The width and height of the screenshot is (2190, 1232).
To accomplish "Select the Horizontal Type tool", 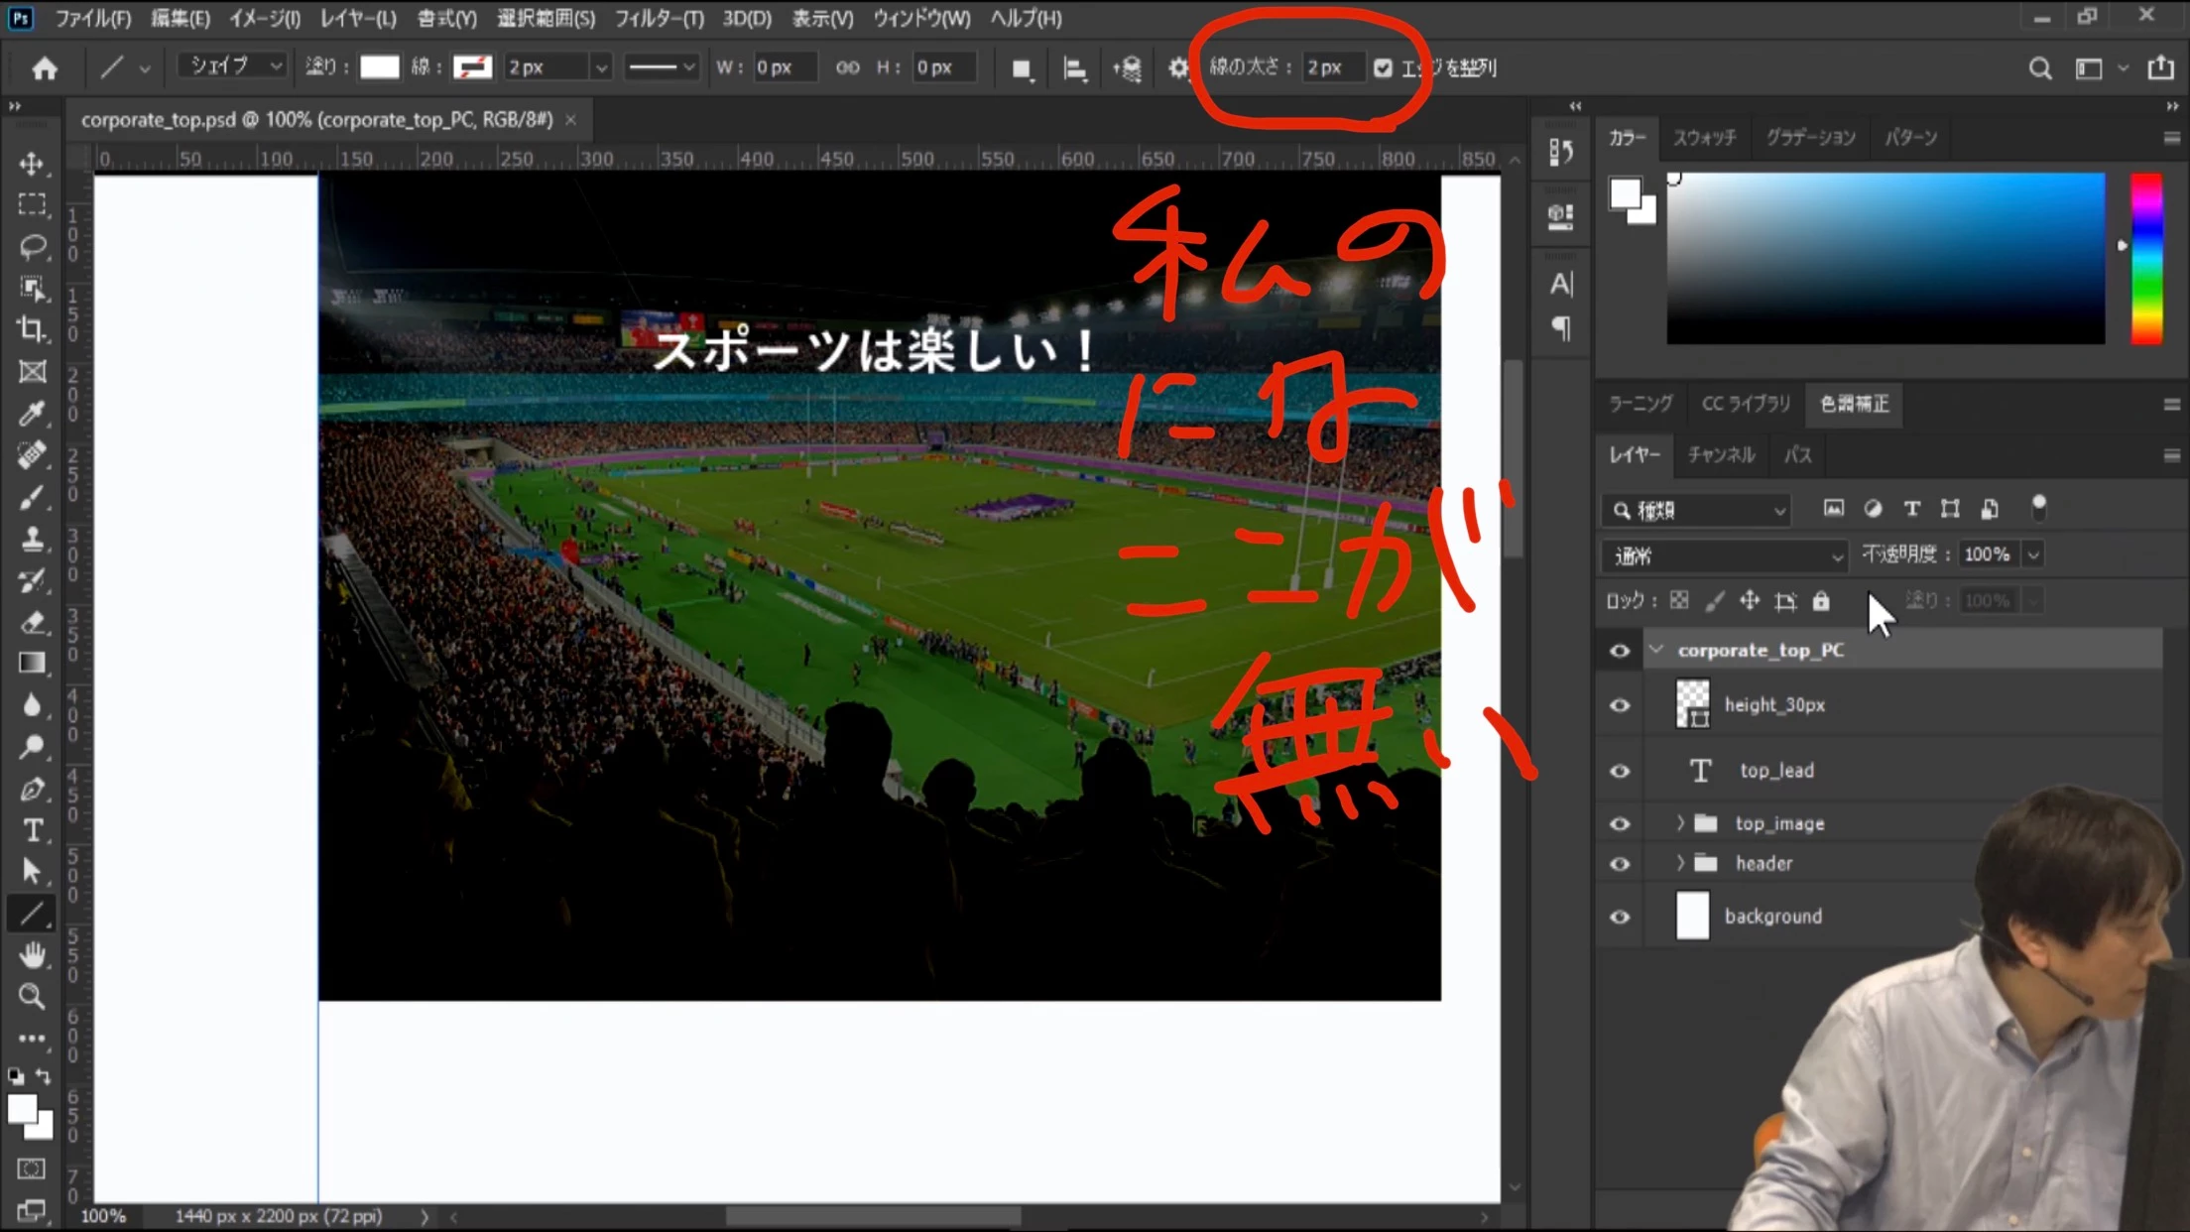I will pos(32,829).
